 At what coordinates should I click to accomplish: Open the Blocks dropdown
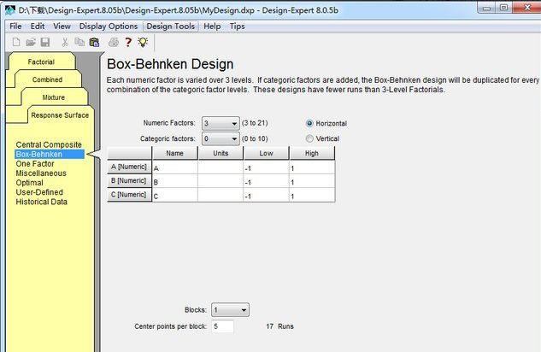pos(230,310)
